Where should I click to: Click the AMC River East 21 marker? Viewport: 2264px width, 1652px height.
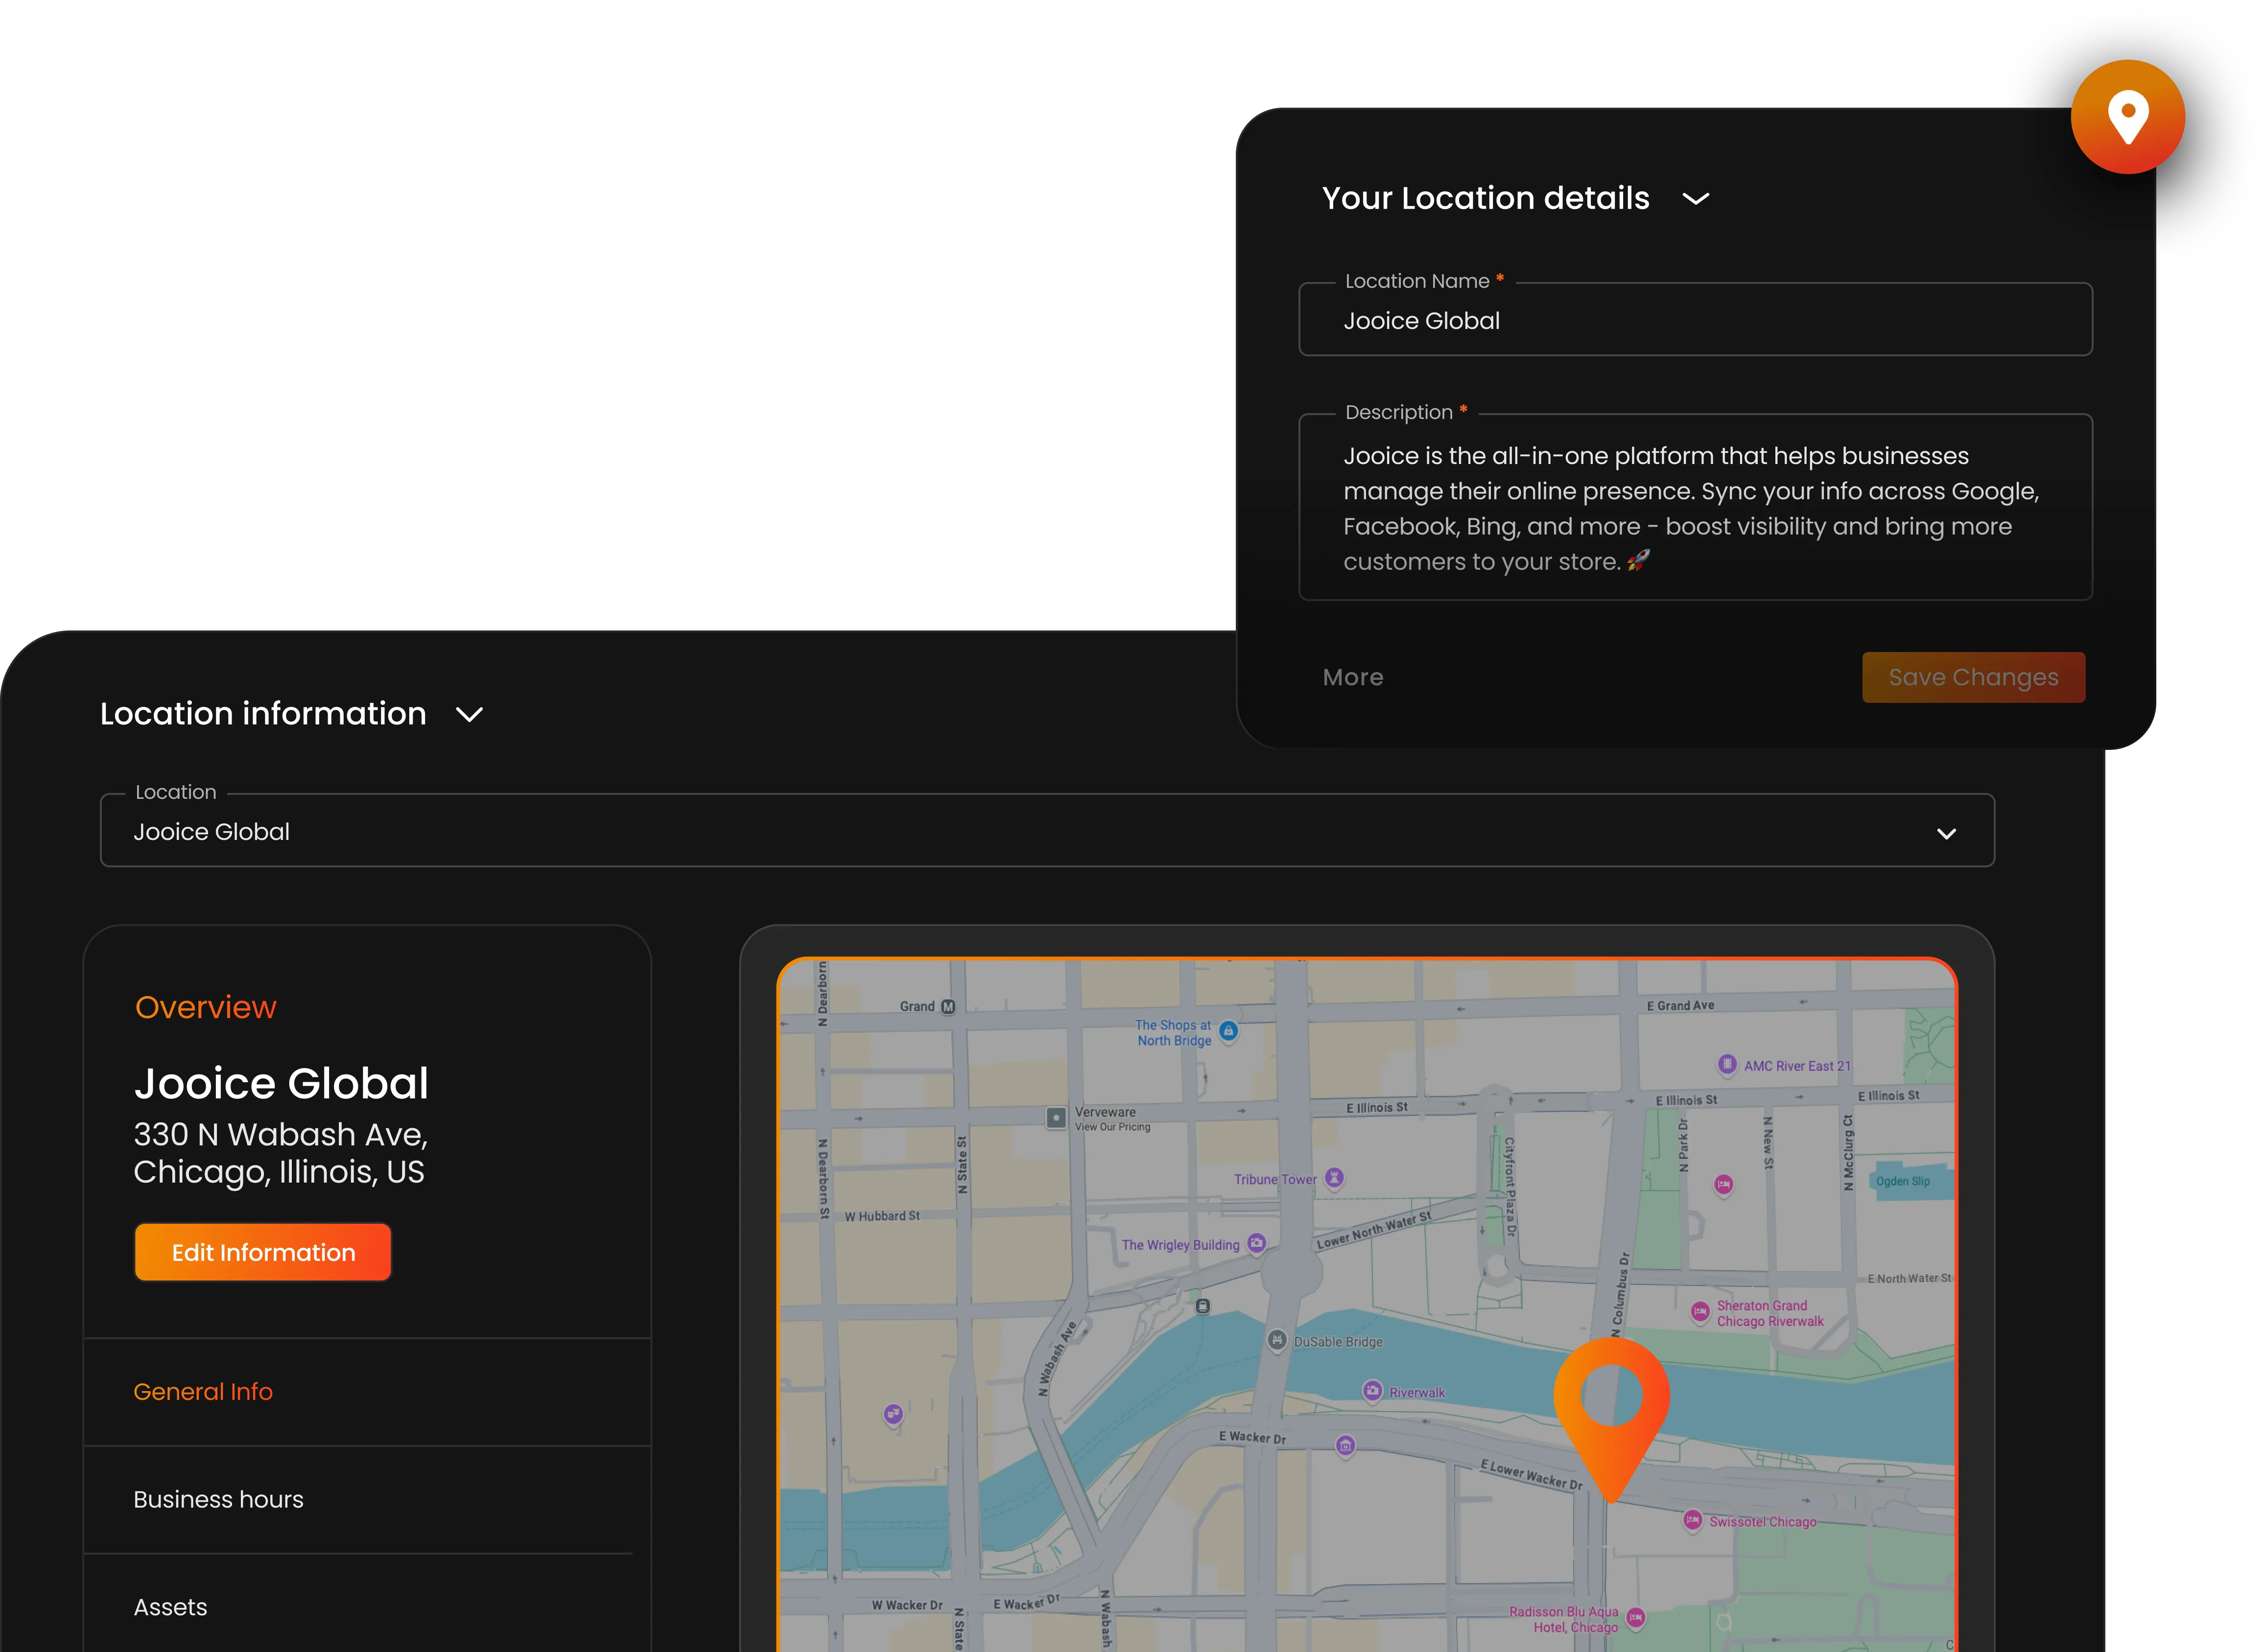pos(1726,1064)
